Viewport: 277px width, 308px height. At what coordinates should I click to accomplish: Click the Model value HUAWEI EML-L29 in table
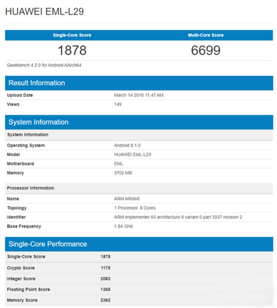pyautogui.click(x=132, y=155)
